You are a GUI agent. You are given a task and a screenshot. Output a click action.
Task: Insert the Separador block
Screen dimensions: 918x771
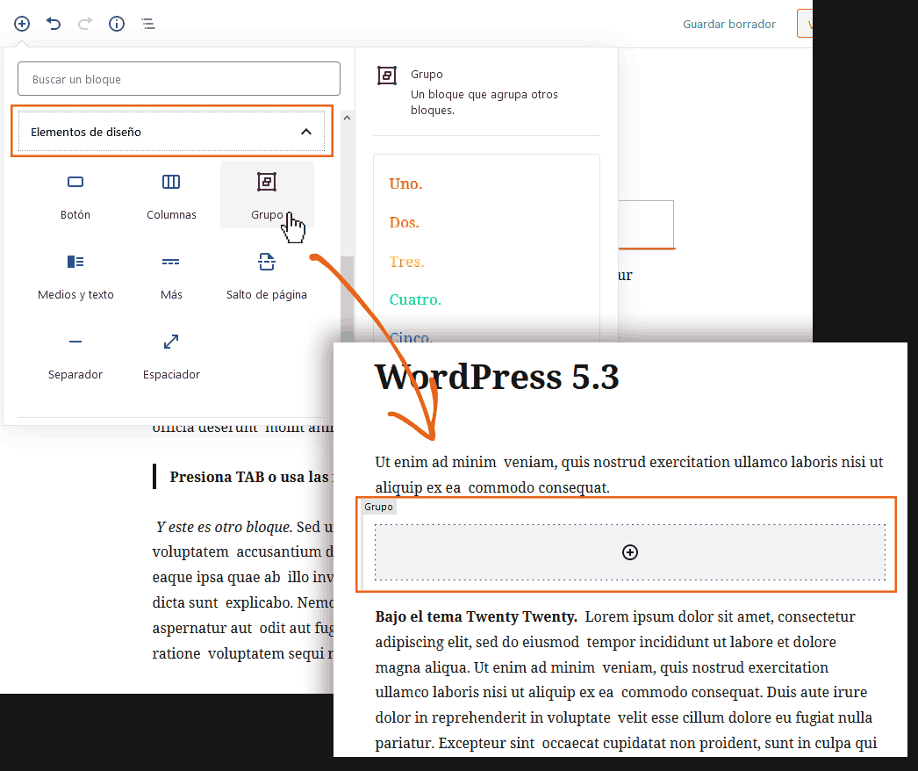75,355
